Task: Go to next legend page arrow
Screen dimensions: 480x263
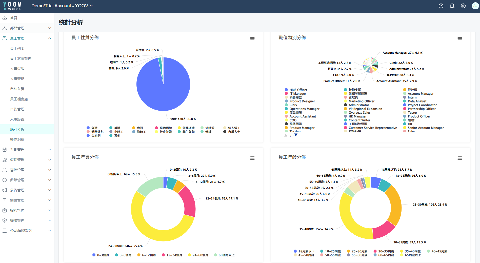Action: coord(296,135)
